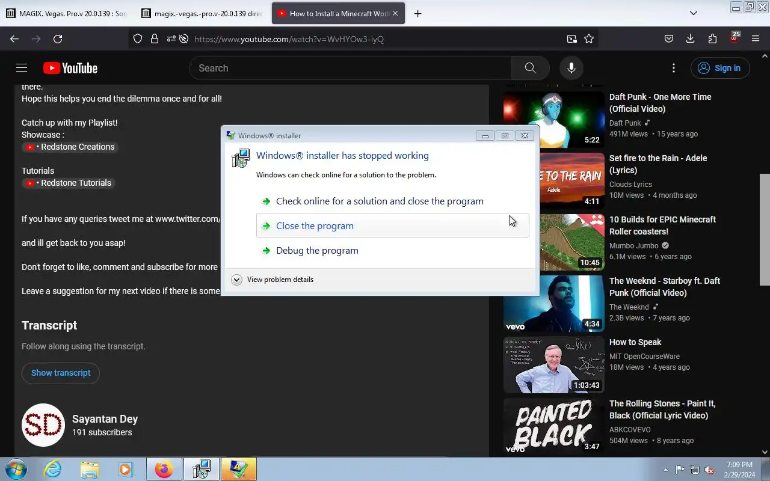Open Firefox application hamburger menu

click(x=756, y=39)
